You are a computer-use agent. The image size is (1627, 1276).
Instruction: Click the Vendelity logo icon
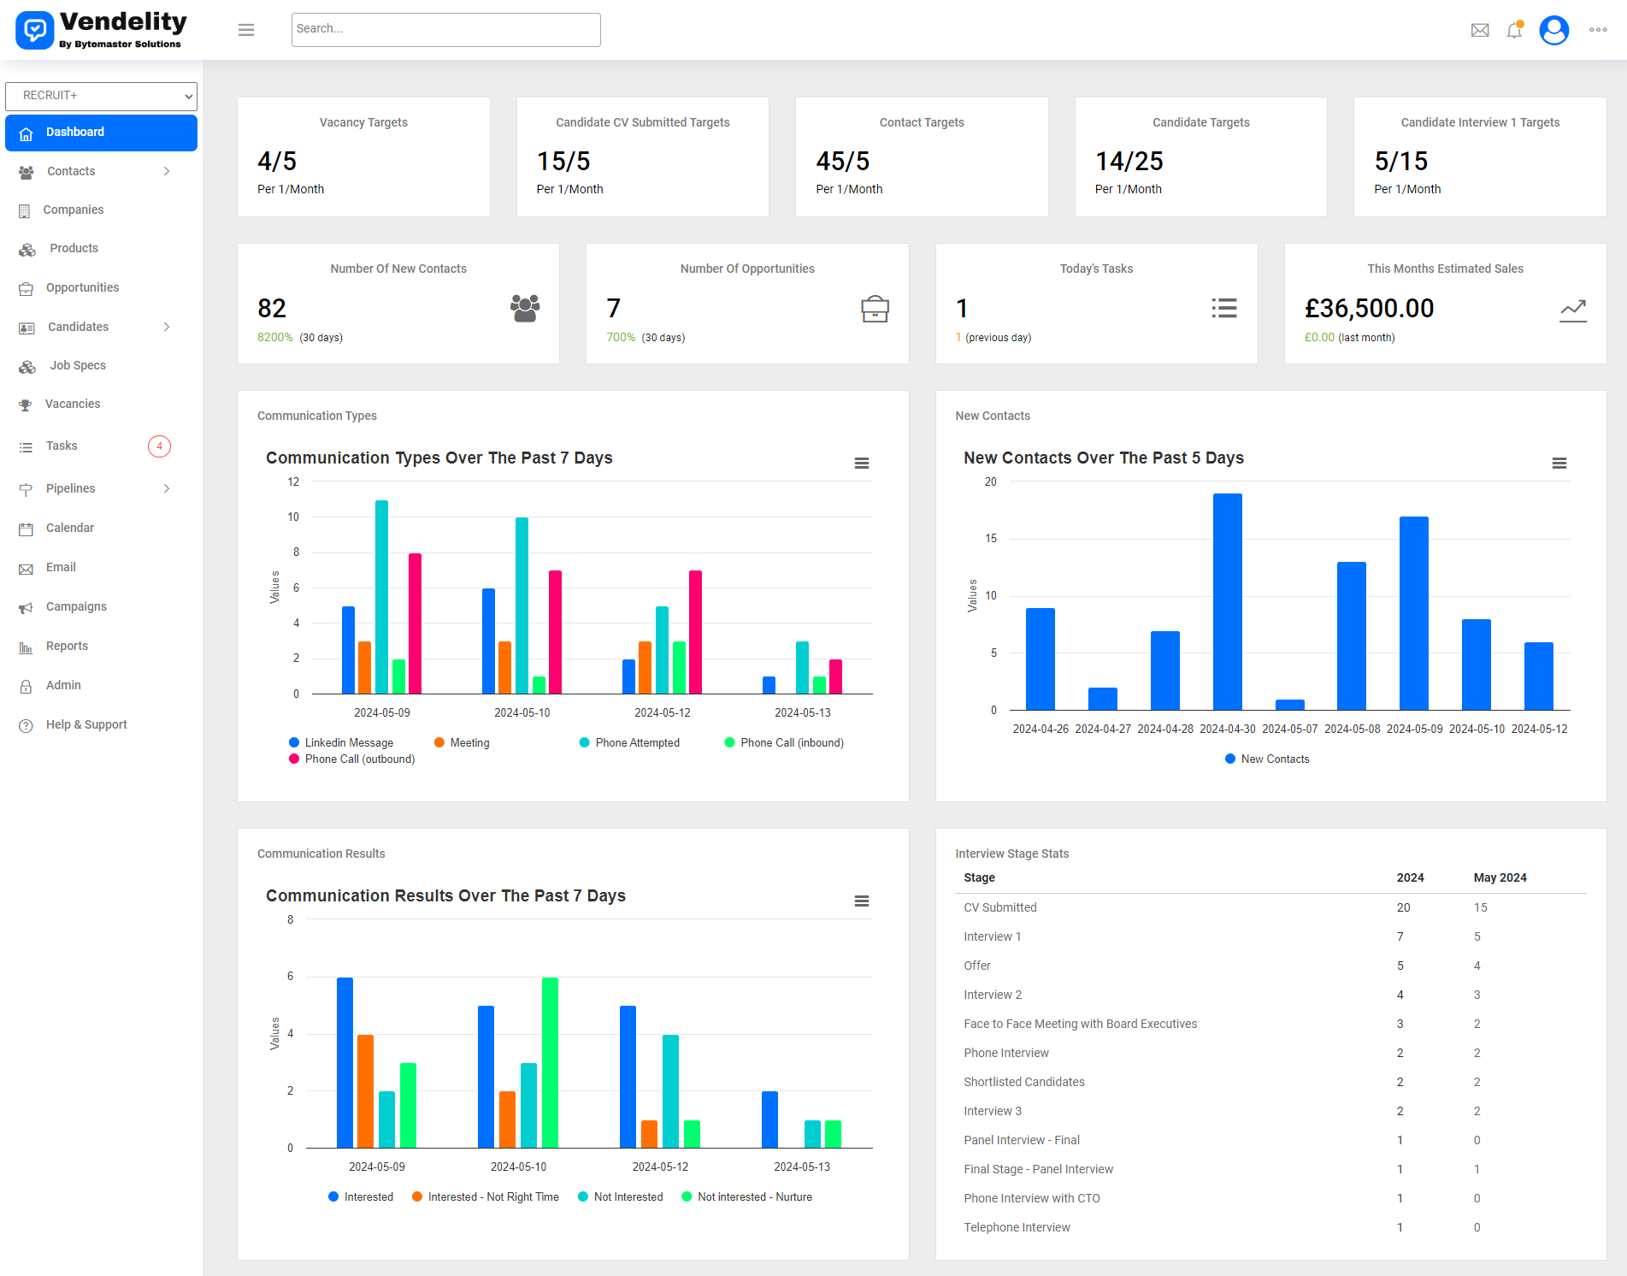[34, 30]
